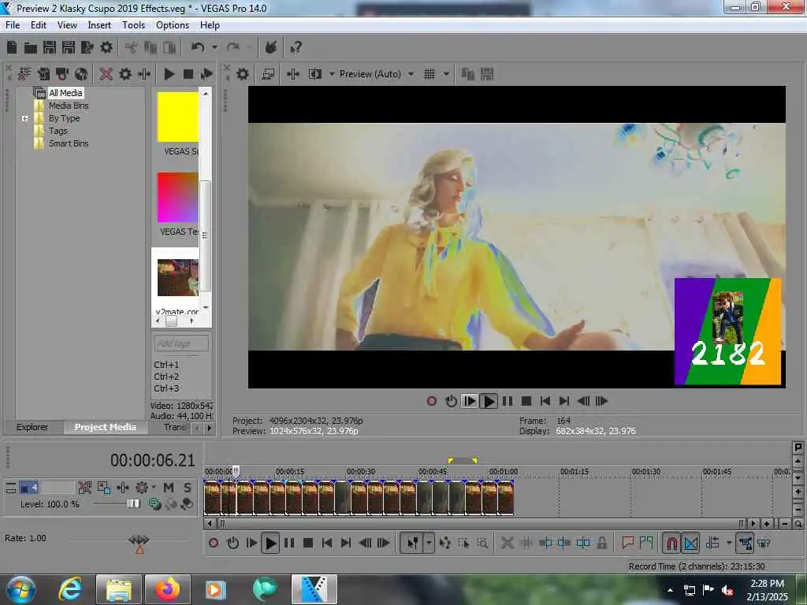Screen dimensions: 807x605
Task: Mute track 4 with the M button
Action: (169, 488)
